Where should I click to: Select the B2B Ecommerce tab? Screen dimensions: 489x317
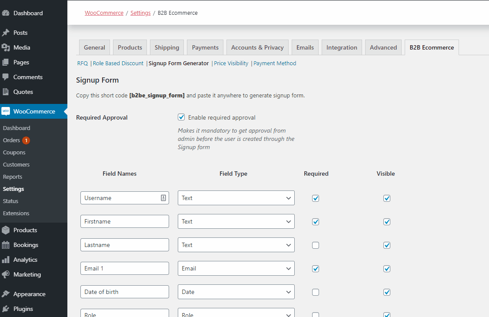(432, 47)
